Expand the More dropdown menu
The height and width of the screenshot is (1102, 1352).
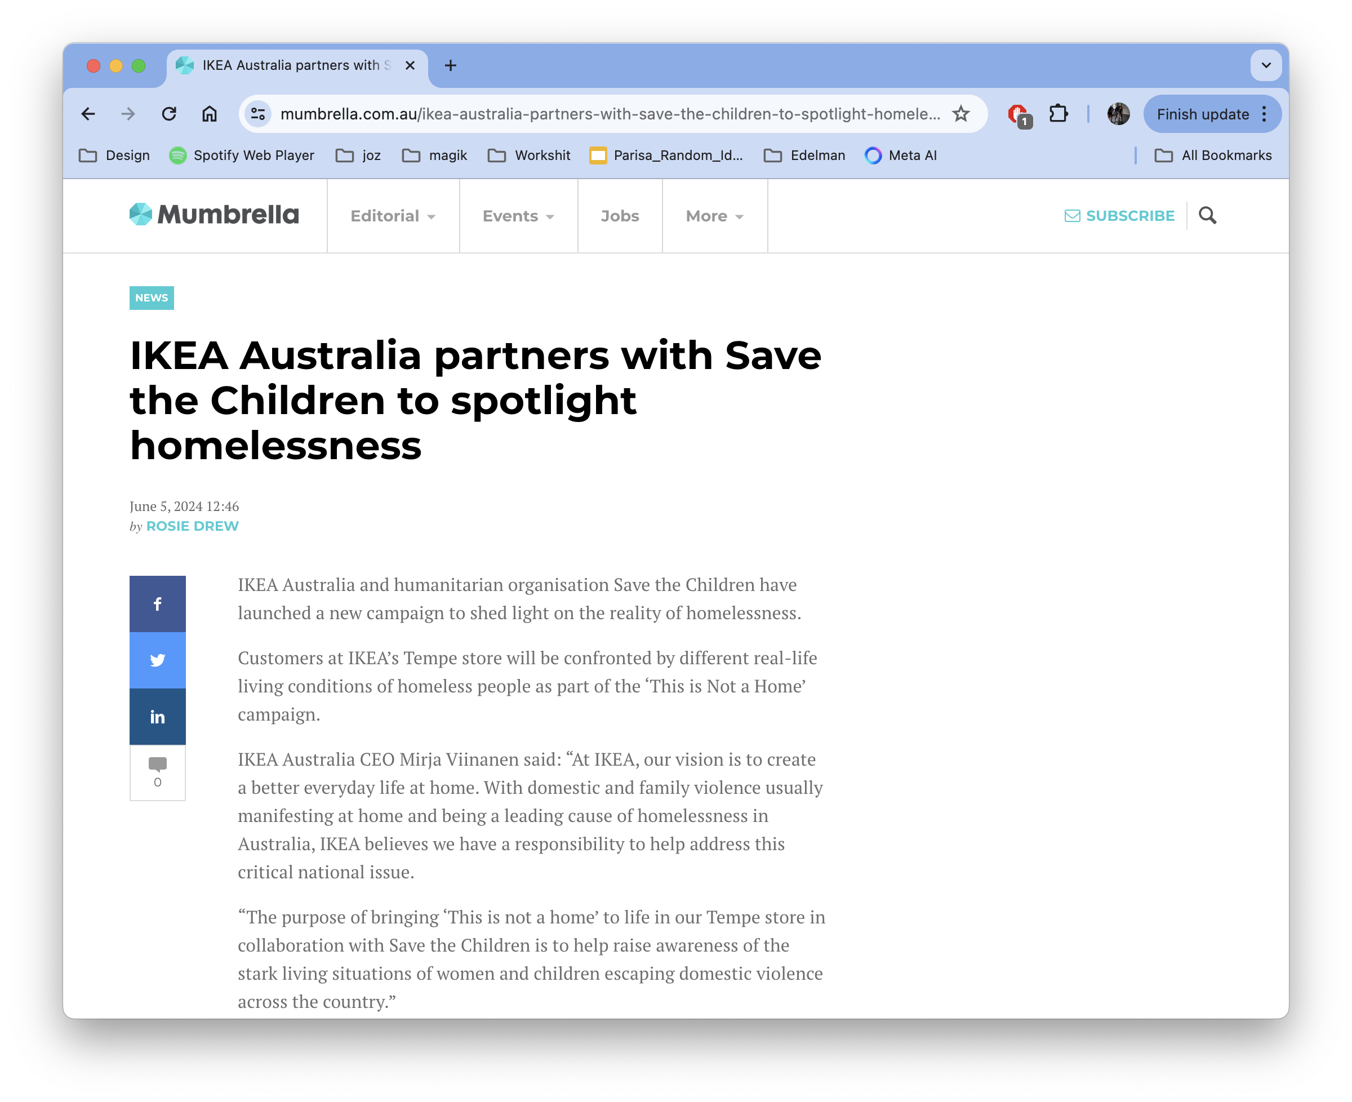tap(715, 216)
